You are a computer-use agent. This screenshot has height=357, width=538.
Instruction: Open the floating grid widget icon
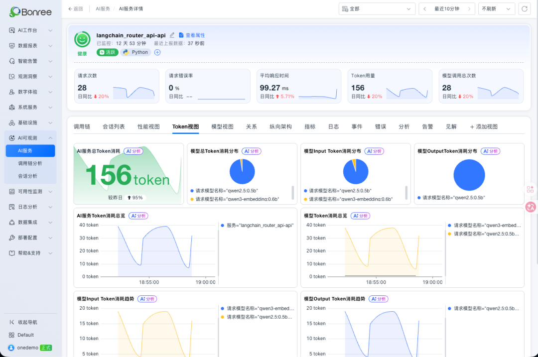pos(530,189)
